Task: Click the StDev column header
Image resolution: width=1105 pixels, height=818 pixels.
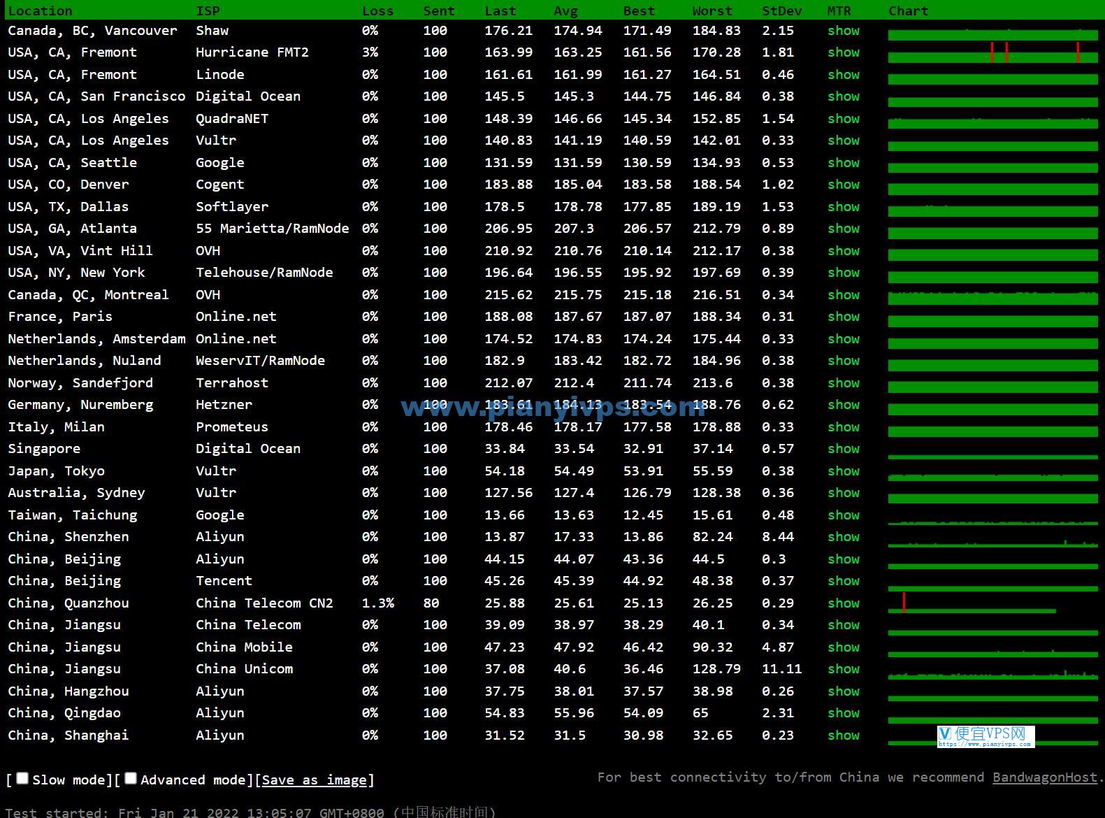Action: [782, 10]
